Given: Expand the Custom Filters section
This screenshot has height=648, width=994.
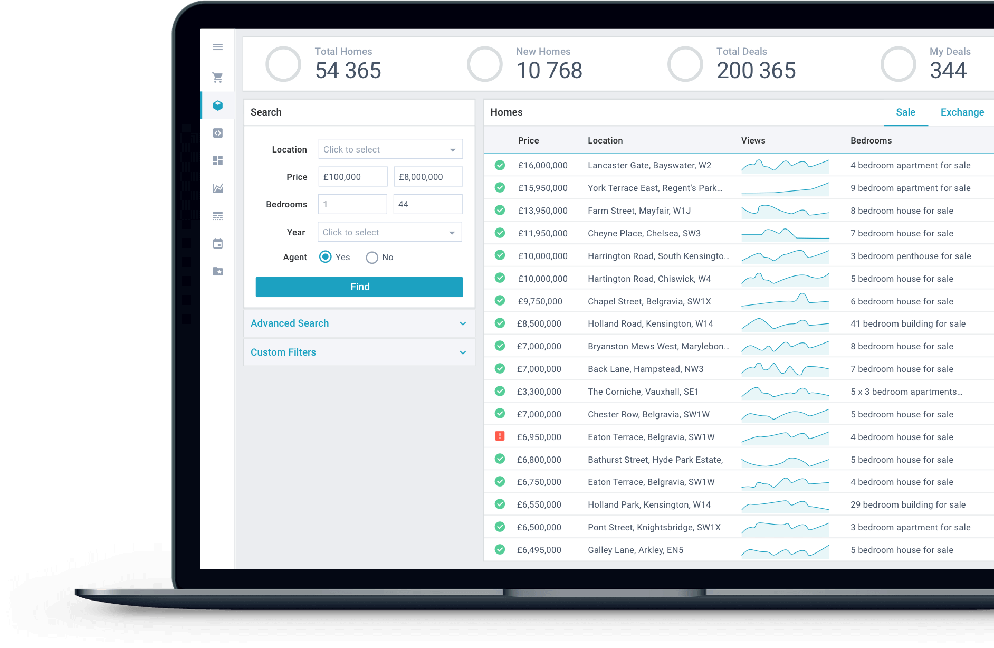Looking at the screenshot, I should pyautogui.click(x=359, y=352).
